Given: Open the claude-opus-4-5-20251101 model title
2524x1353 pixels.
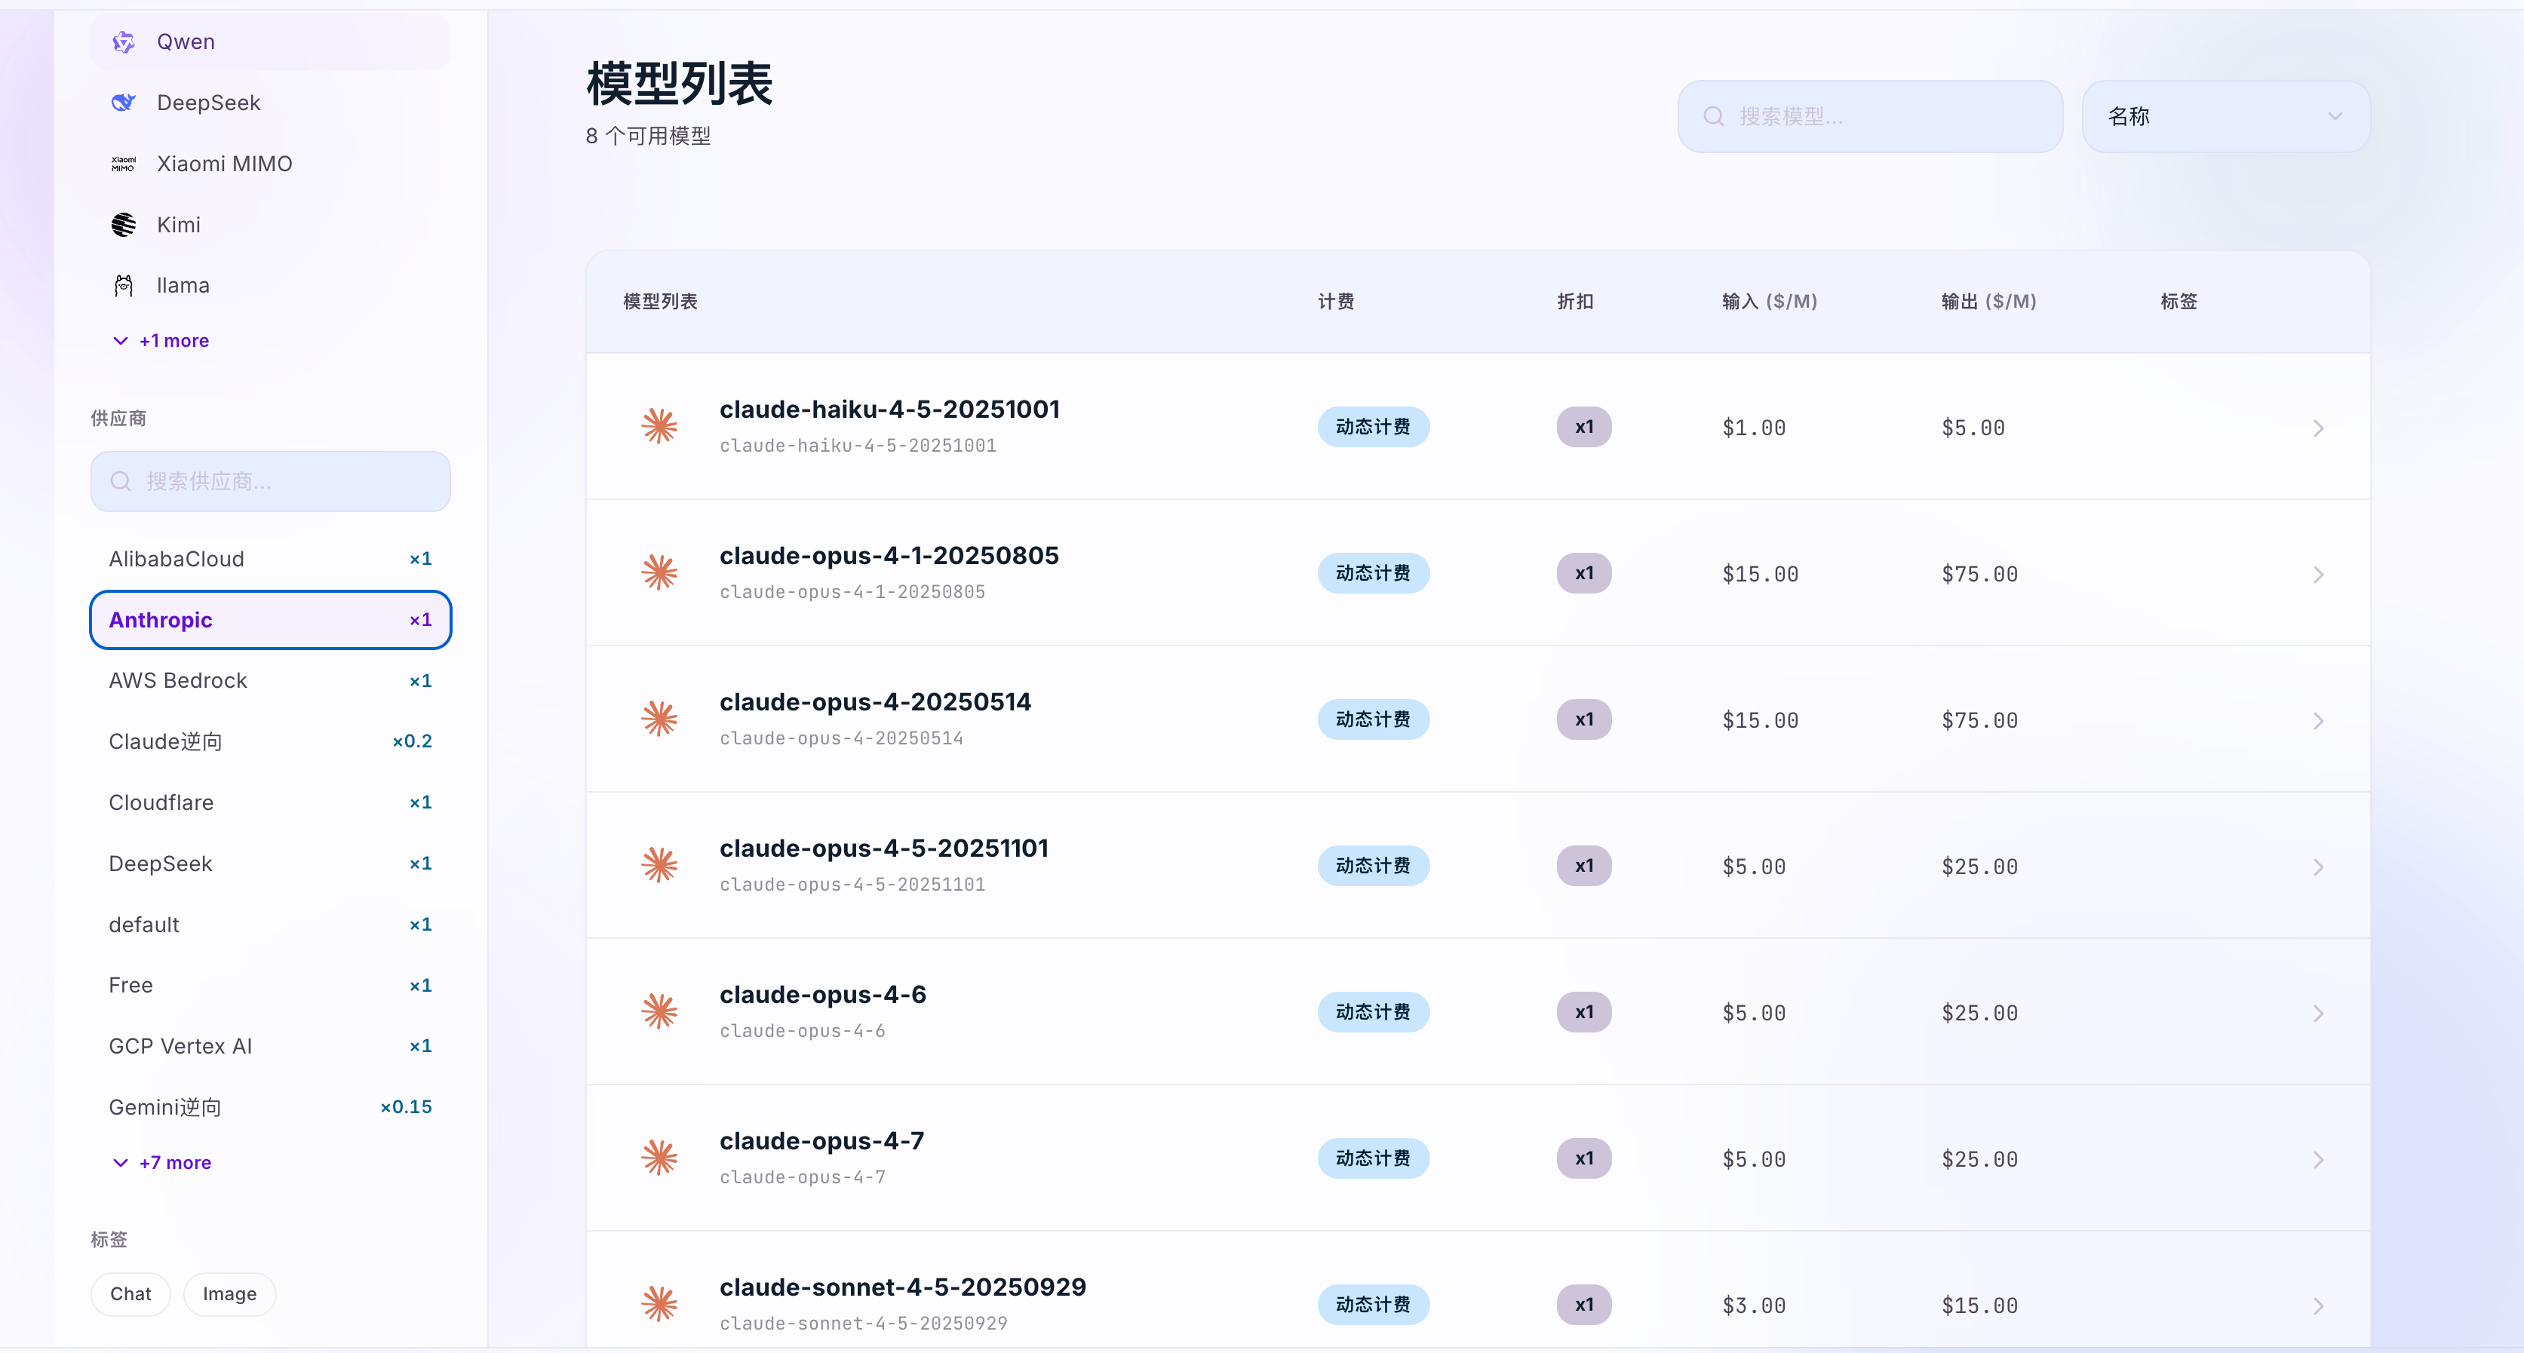Looking at the screenshot, I should coord(884,848).
